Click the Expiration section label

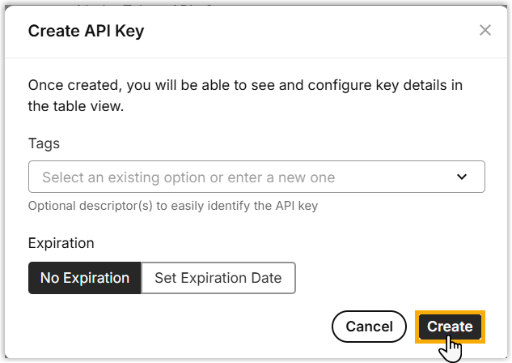pyautogui.click(x=61, y=243)
